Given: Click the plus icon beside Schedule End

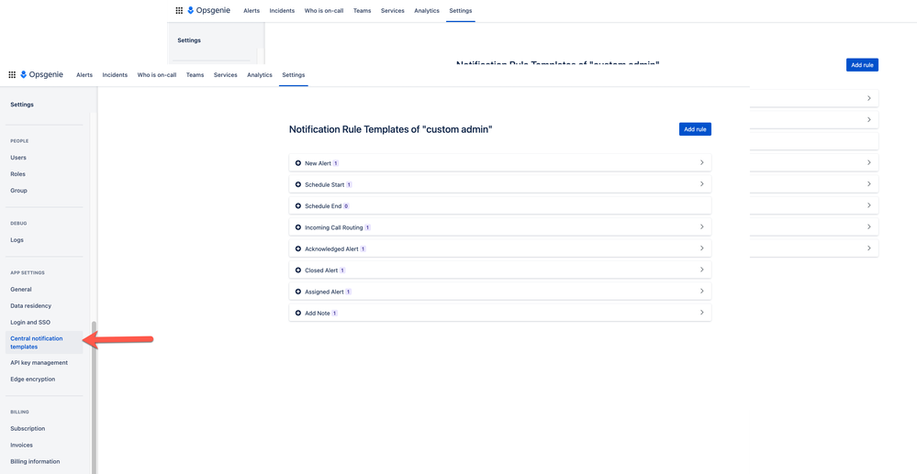Looking at the screenshot, I should 298,206.
